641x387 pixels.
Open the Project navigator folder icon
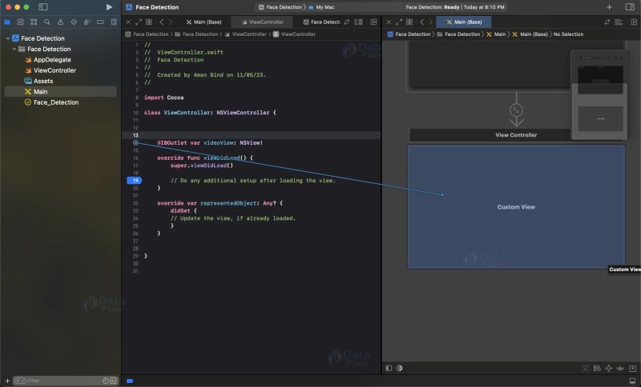7,22
